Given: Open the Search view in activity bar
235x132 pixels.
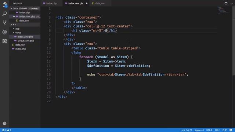Looking at the screenshot, I should pyautogui.click(x=5, y=14).
